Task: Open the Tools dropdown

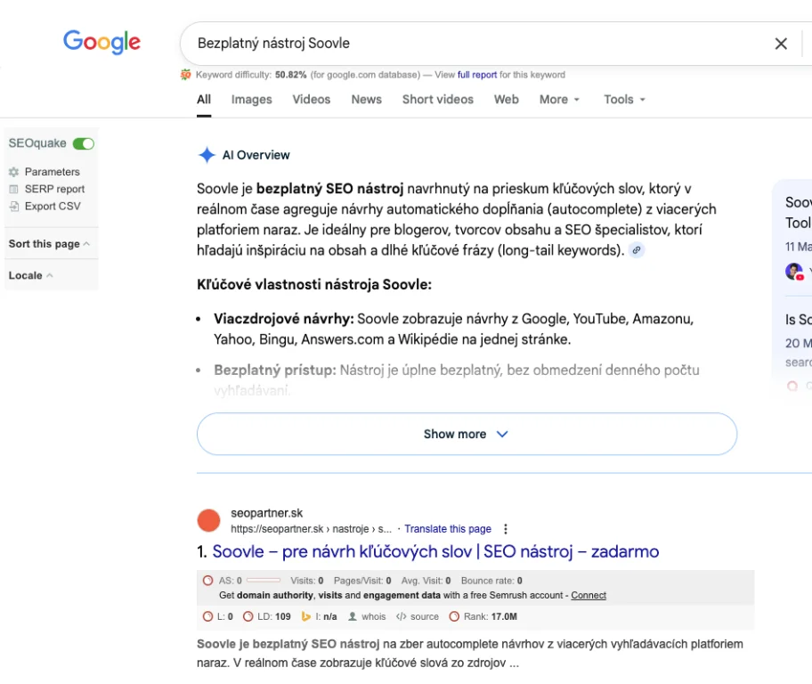Action: [x=624, y=100]
